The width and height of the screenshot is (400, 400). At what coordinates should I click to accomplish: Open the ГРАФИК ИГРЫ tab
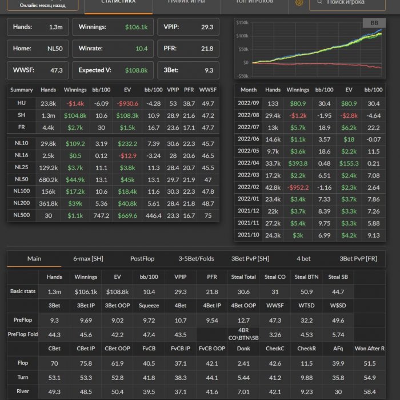pyautogui.click(x=187, y=3)
